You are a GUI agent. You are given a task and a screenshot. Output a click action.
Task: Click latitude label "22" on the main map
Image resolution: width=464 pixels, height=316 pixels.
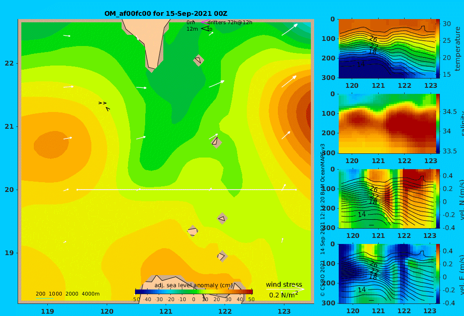(x=9, y=63)
